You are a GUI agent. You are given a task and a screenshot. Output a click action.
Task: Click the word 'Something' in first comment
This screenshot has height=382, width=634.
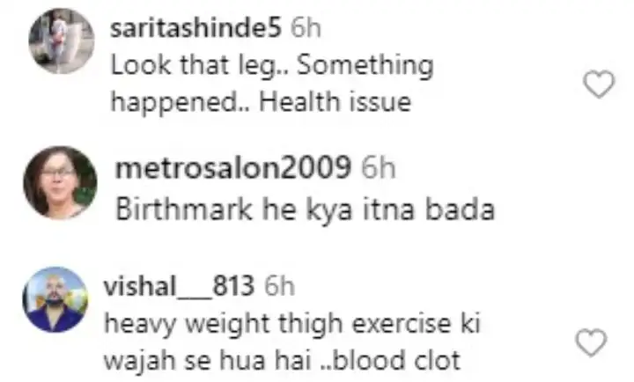pos(365,65)
